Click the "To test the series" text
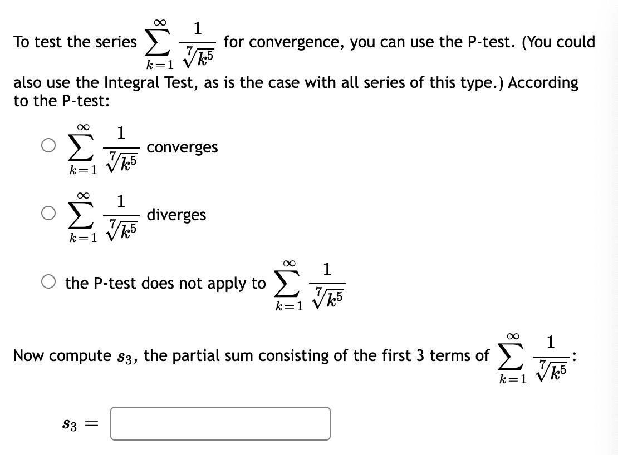 pyautogui.click(x=75, y=42)
